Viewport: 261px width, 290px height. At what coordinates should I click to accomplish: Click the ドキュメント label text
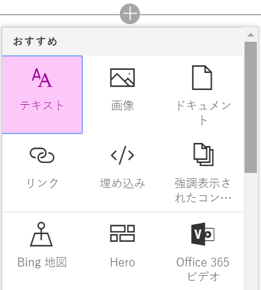click(203, 112)
